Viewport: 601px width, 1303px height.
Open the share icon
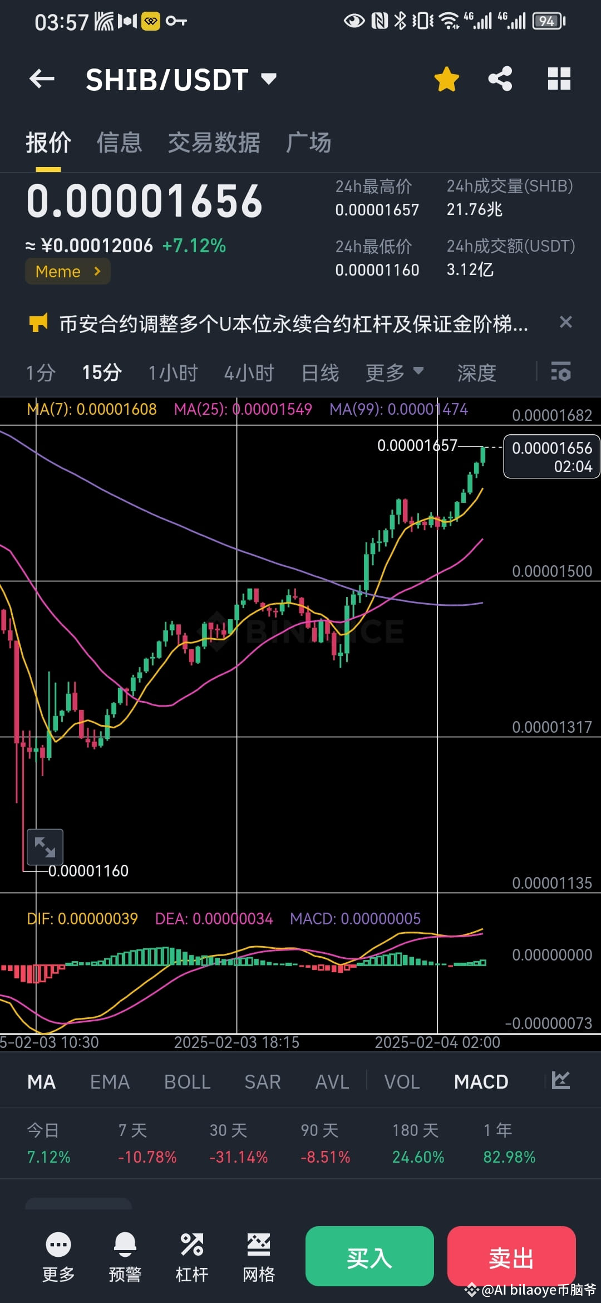(x=500, y=79)
